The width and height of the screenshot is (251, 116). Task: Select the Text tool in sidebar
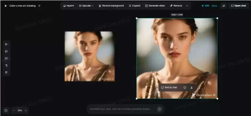(x=6, y=65)
